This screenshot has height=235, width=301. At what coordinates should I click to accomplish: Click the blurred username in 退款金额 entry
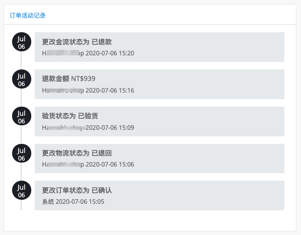(x=63, y=90)
